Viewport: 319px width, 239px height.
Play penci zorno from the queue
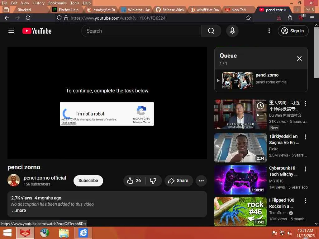point(261,81)
